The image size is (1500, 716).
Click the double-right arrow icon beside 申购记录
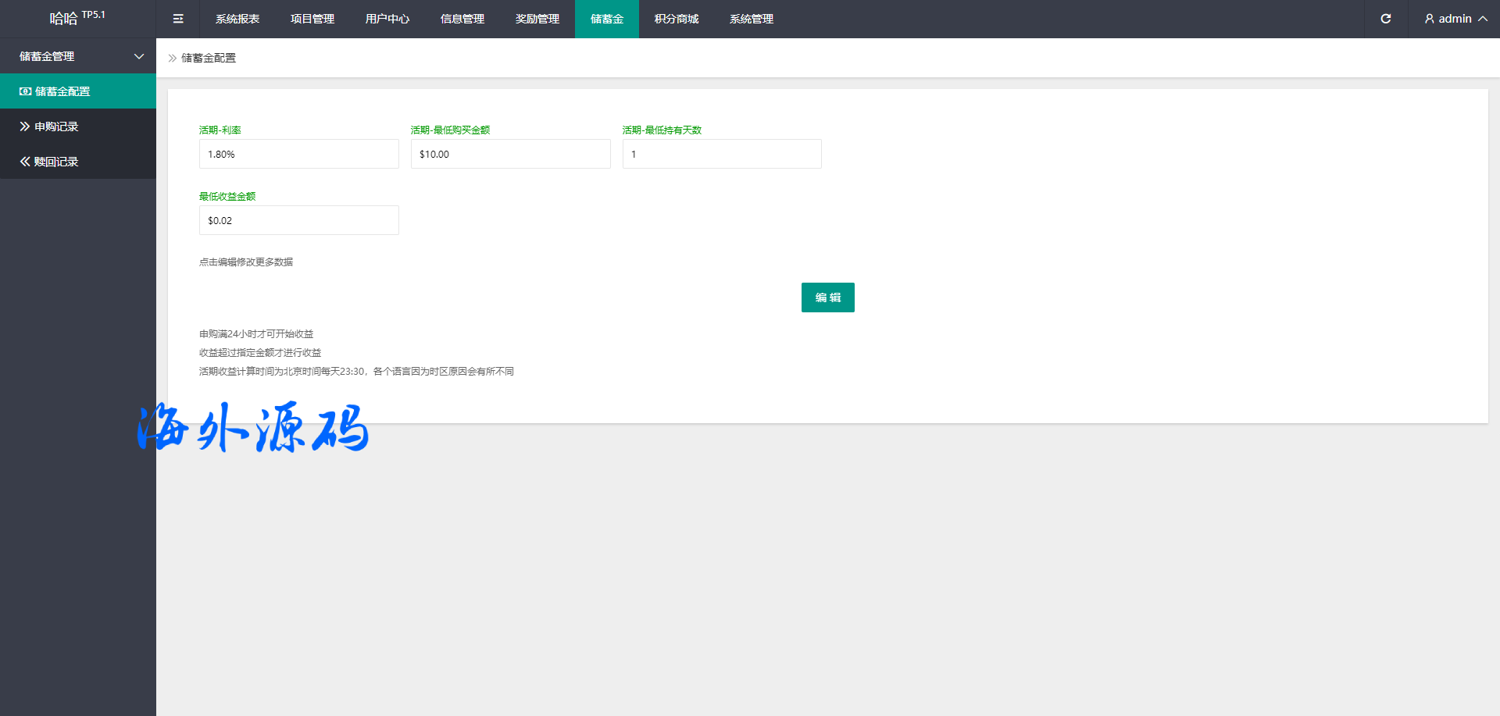click(x=25, y=126)
